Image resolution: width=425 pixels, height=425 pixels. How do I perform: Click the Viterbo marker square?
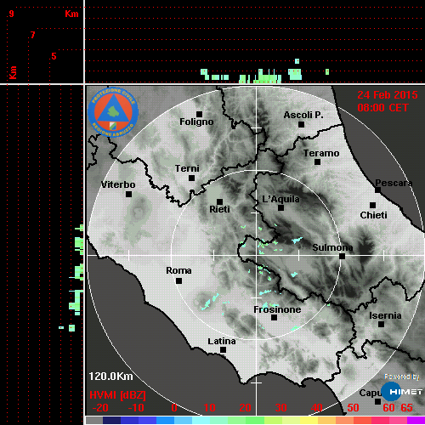pos(128,195)
